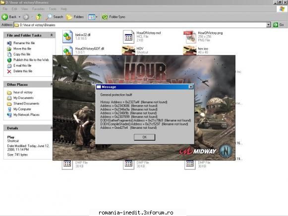Open the Favorites menu
The image size is (288, 216).
(38, 9)
